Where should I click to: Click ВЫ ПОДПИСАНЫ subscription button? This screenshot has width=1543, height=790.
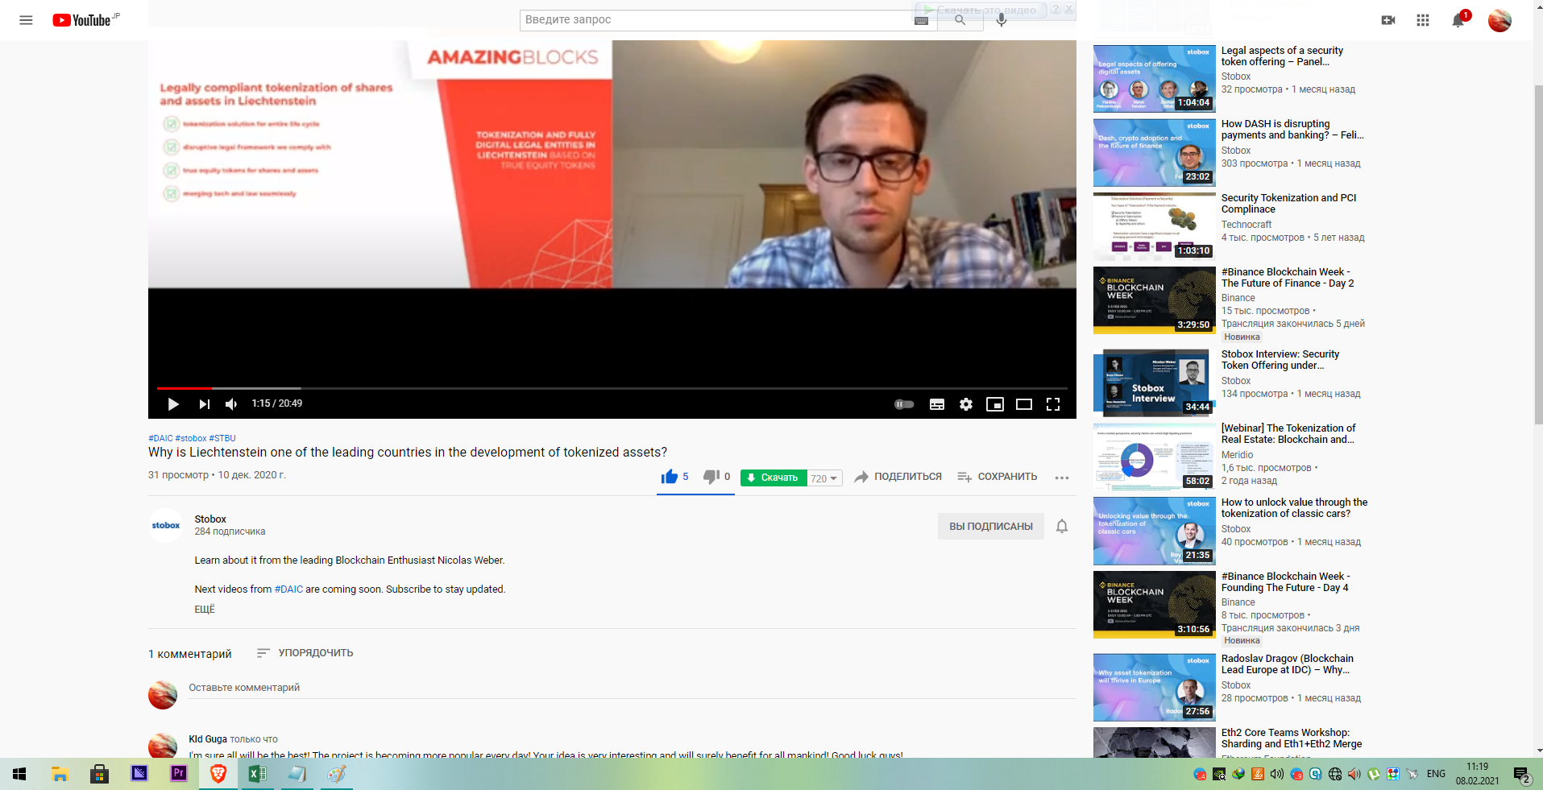[x=991, y=526]
